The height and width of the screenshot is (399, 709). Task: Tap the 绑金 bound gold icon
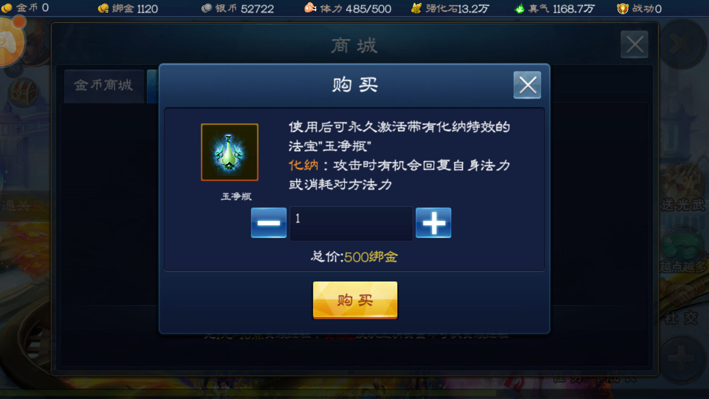click(x=103, y=8)
